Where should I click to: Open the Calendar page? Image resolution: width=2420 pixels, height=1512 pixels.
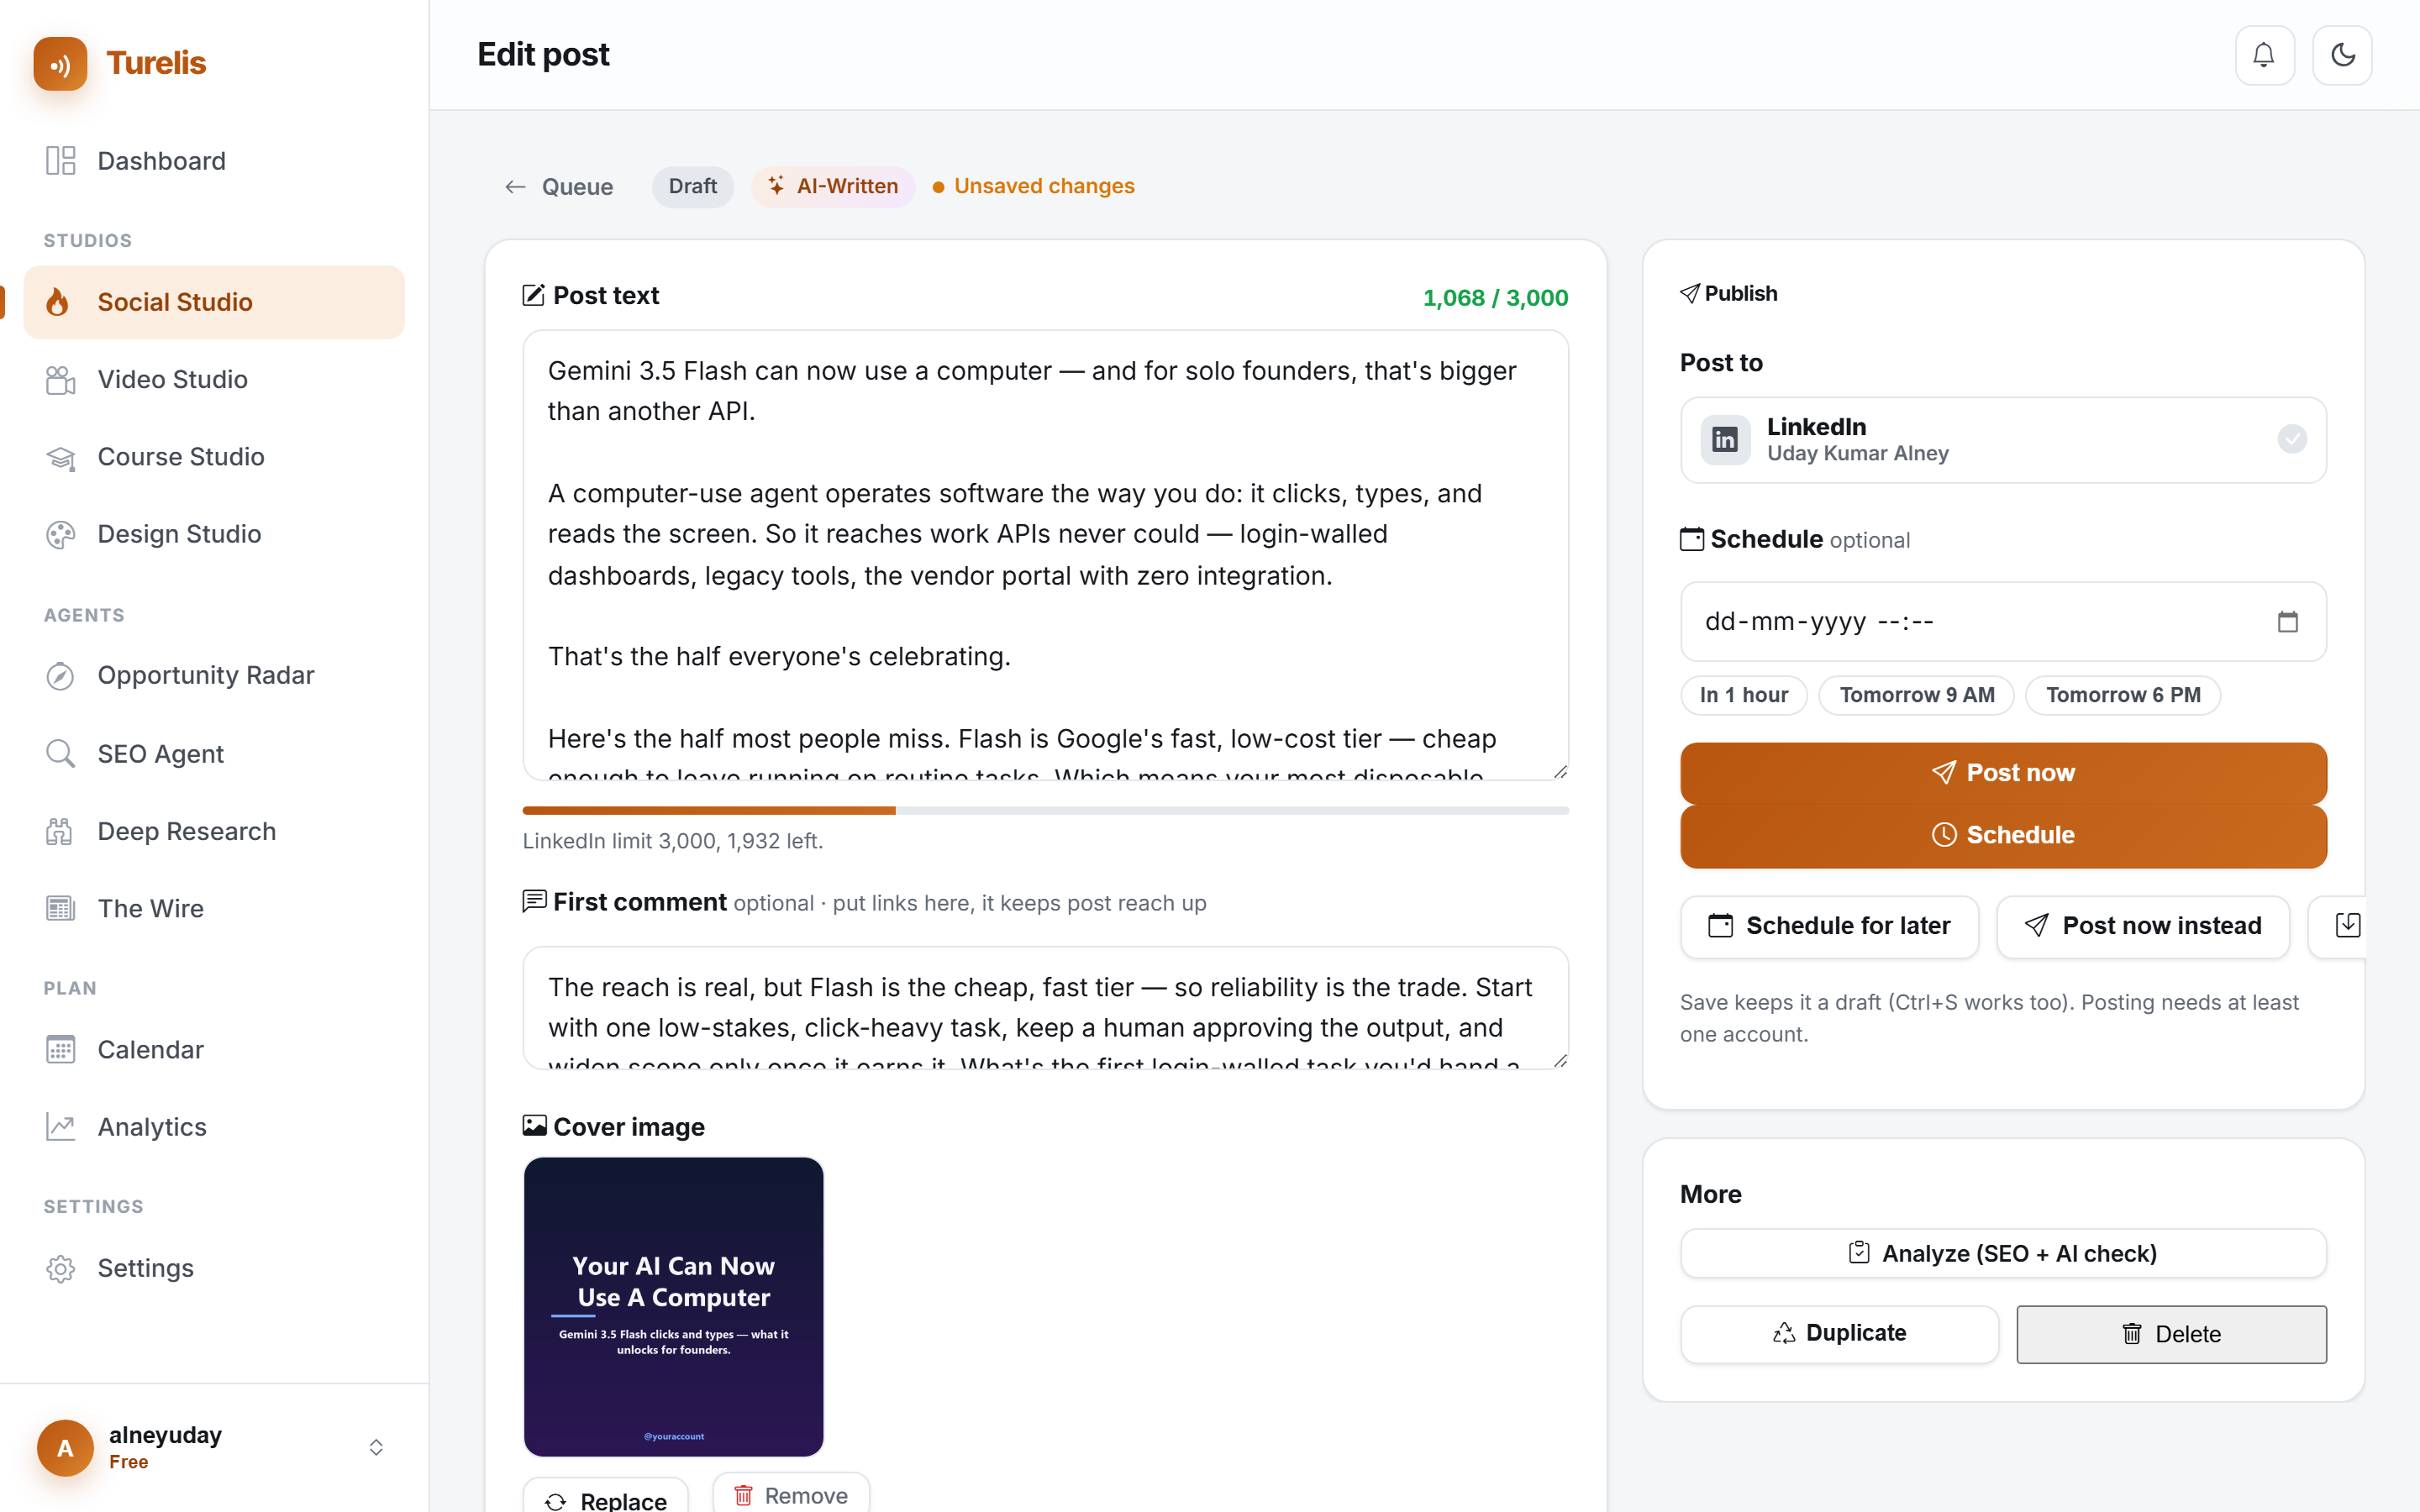214,1050
